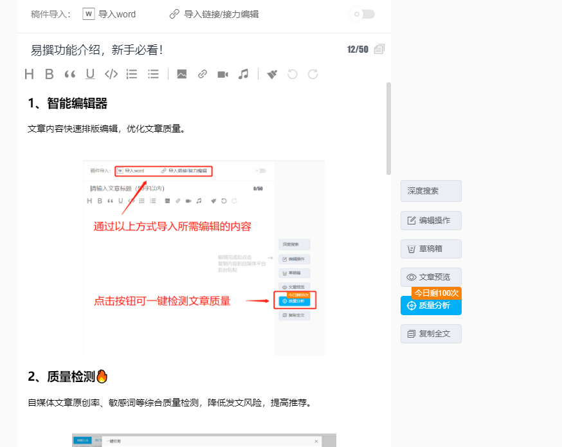562x447 pixels.
Task: Apply heading formatting with the H icon
Action: pos(29,74)
